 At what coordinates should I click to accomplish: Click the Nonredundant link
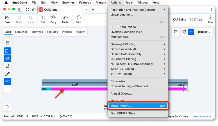202,116
